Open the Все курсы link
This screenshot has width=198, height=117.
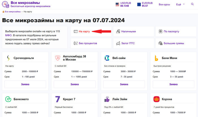[x=164, y=5]
